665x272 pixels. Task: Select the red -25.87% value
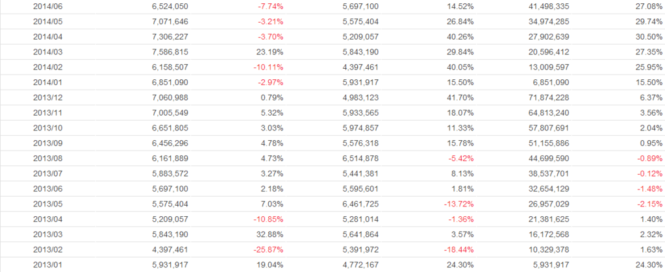click(x=268, y=250)
